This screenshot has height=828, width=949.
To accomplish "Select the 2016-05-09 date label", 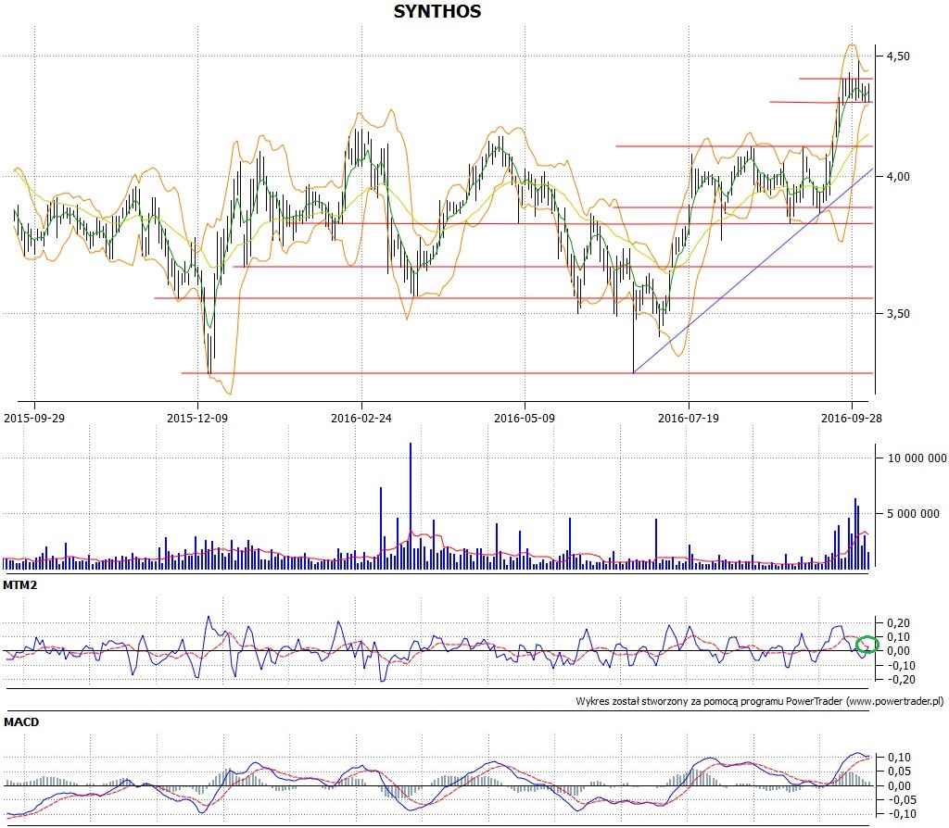I will point(525,418).
